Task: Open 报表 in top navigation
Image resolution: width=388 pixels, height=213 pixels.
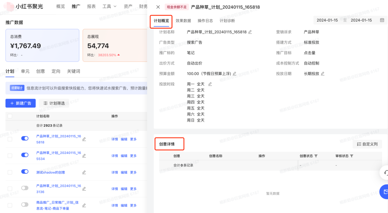Action: tap(91, 6)
